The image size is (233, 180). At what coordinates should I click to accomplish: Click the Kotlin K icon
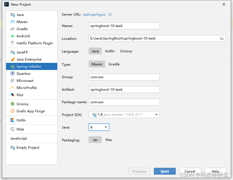[13, 120]
